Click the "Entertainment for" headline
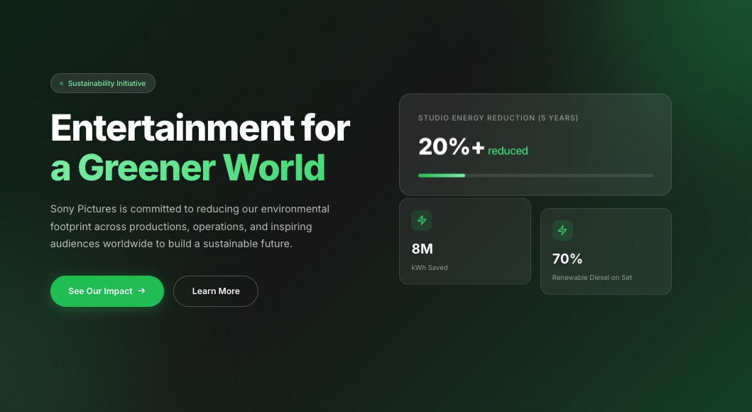The height and width of the screenshot is (412, 752). (x=200, y=128)
